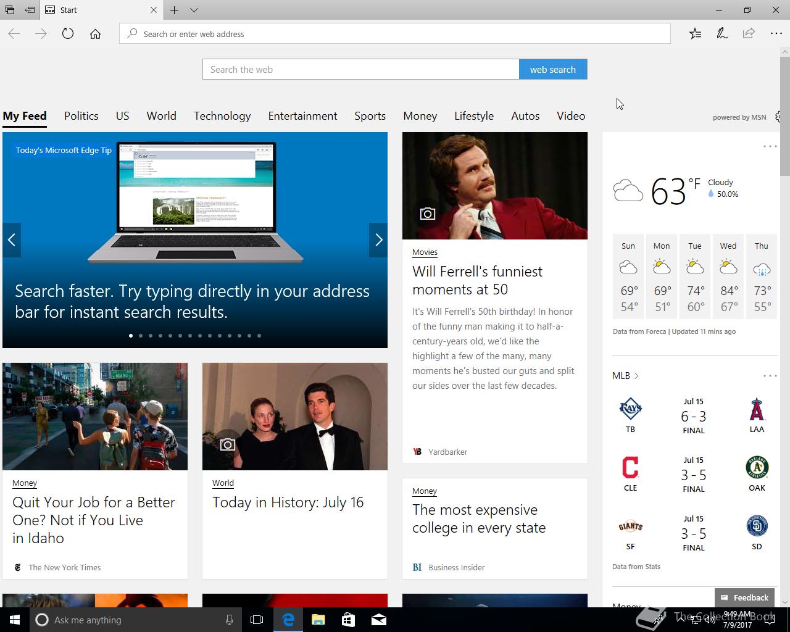Click the Share icon in toolbar
Screen dimensions: 790x632
(x=749, y=34)
